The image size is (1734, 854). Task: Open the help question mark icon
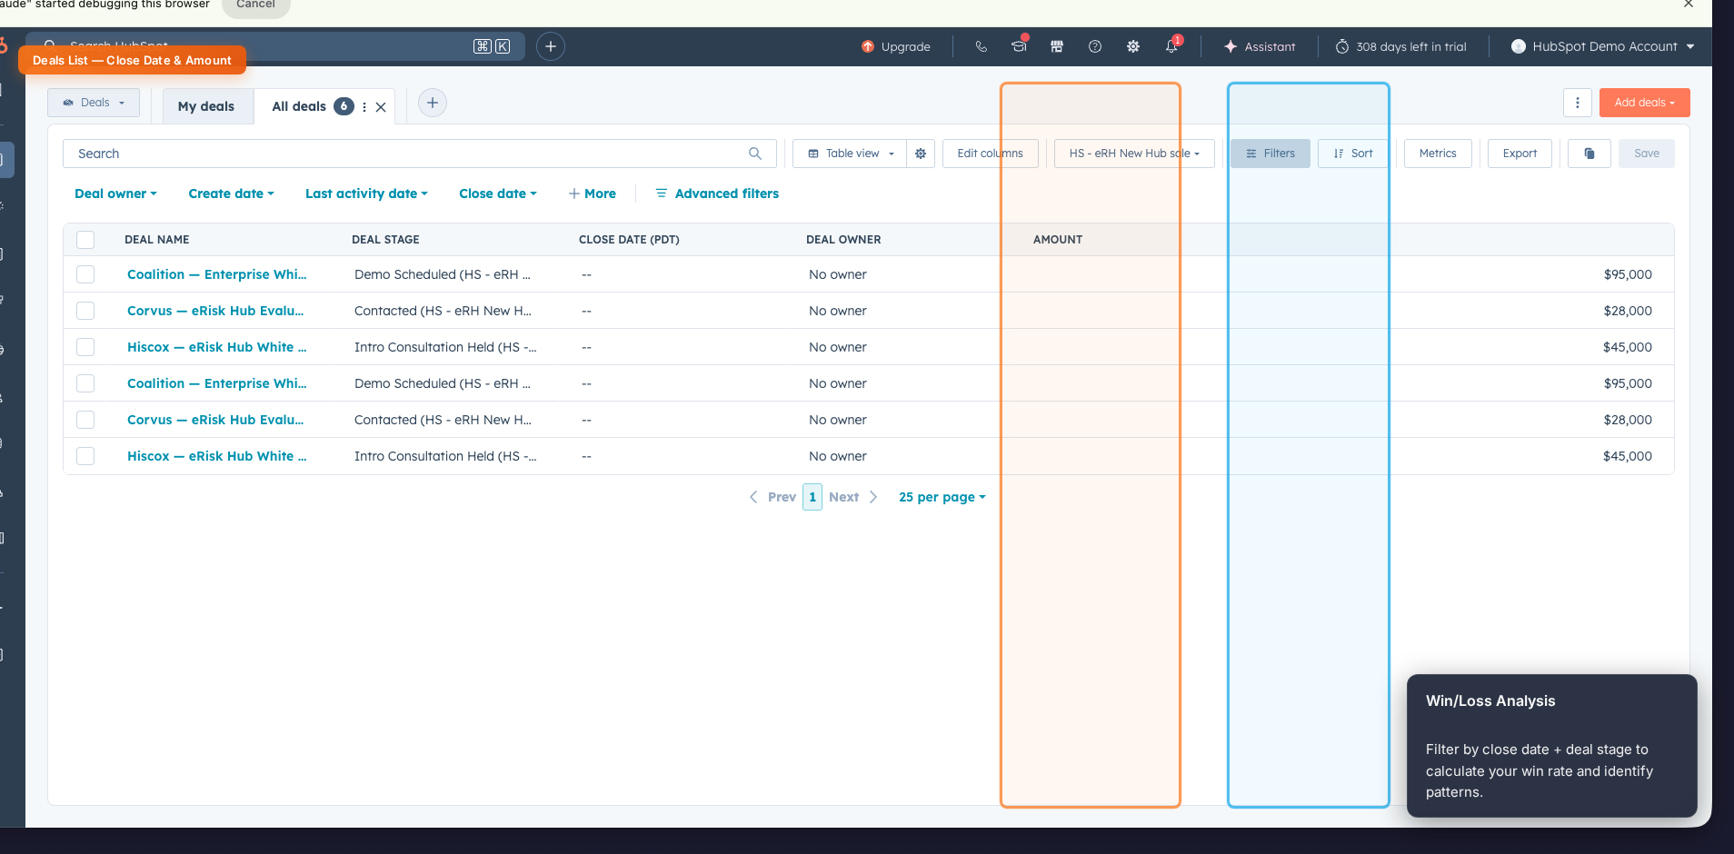coord(1095,46)
